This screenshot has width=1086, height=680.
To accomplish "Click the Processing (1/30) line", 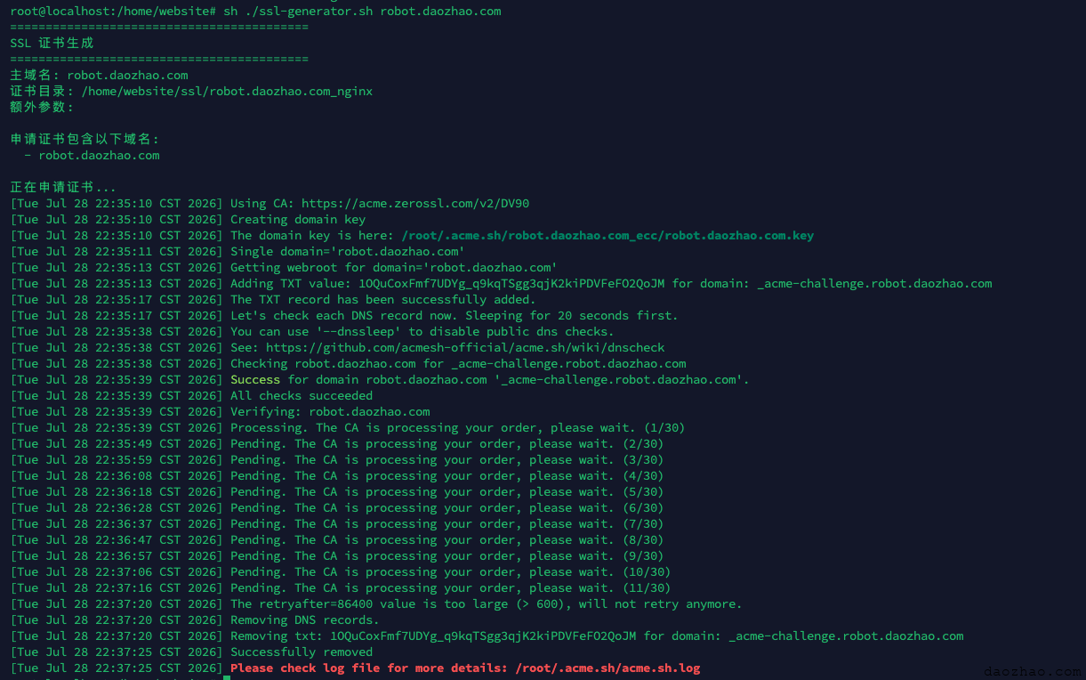I will click(348, 428).
